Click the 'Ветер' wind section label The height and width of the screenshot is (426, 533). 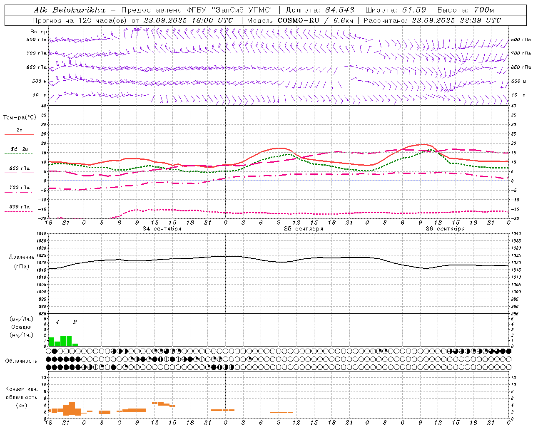pos(39,32)
